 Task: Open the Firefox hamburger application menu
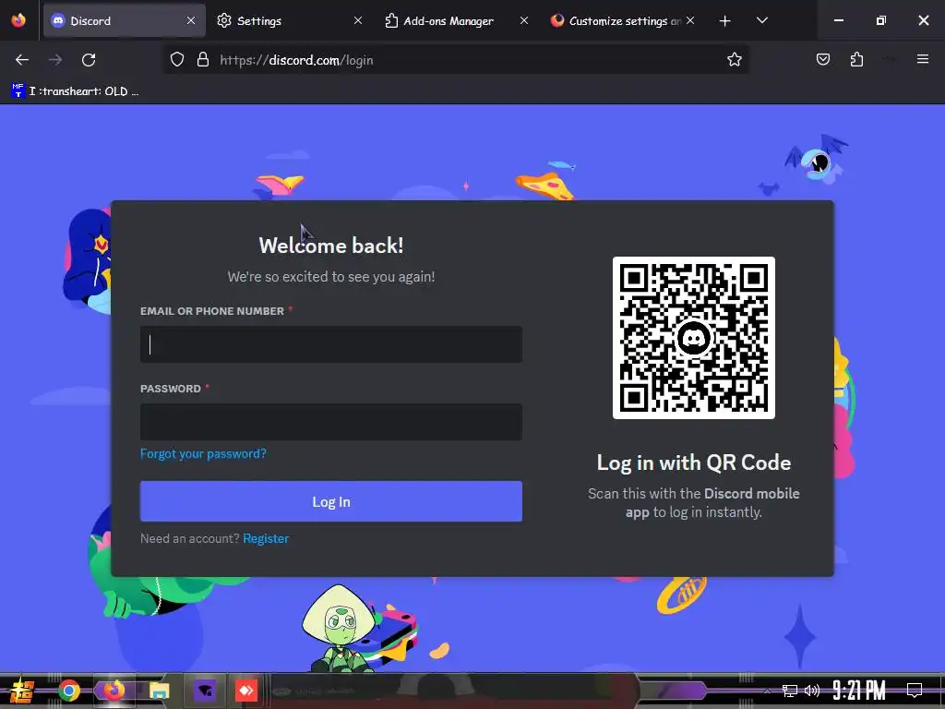(923, 59)
